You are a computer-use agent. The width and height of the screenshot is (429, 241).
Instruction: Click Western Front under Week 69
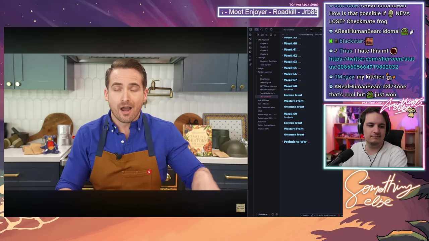pos(294,129)
